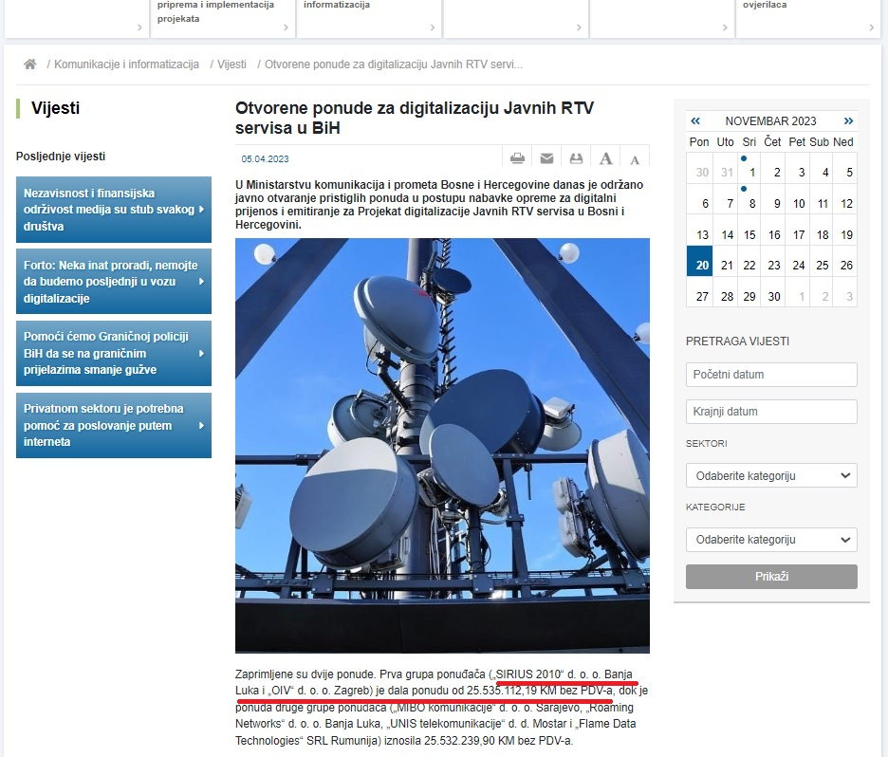The height and width of the screenshot is (757, 888).
Task: Click the download/save tray icon
Action: click(x=575, y=158)
